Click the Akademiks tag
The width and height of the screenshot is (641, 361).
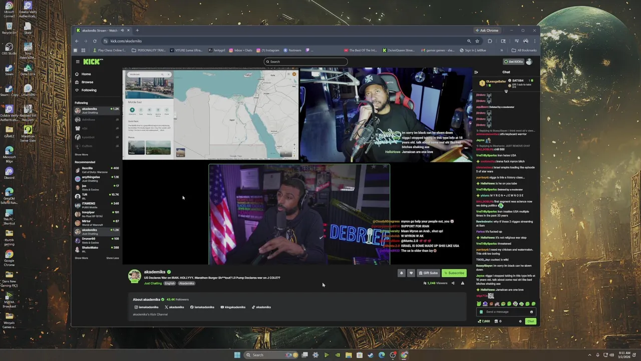186,283
